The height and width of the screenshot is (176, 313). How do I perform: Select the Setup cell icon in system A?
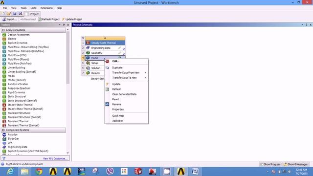point(88,63)
